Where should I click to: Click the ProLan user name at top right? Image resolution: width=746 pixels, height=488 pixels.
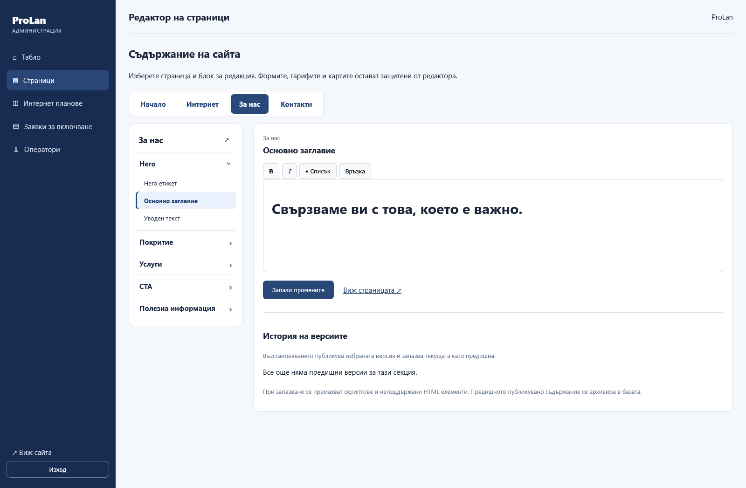[x=722, y=17]
